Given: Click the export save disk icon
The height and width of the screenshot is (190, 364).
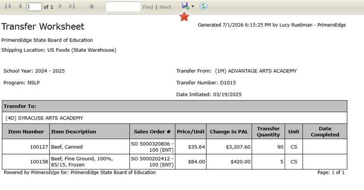Looking at the screenshot, I should coord(185,6).
